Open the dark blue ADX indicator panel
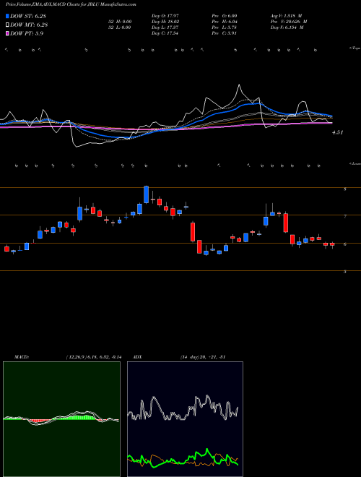Screen dimensions: 361x477 [x=185, y=419]
